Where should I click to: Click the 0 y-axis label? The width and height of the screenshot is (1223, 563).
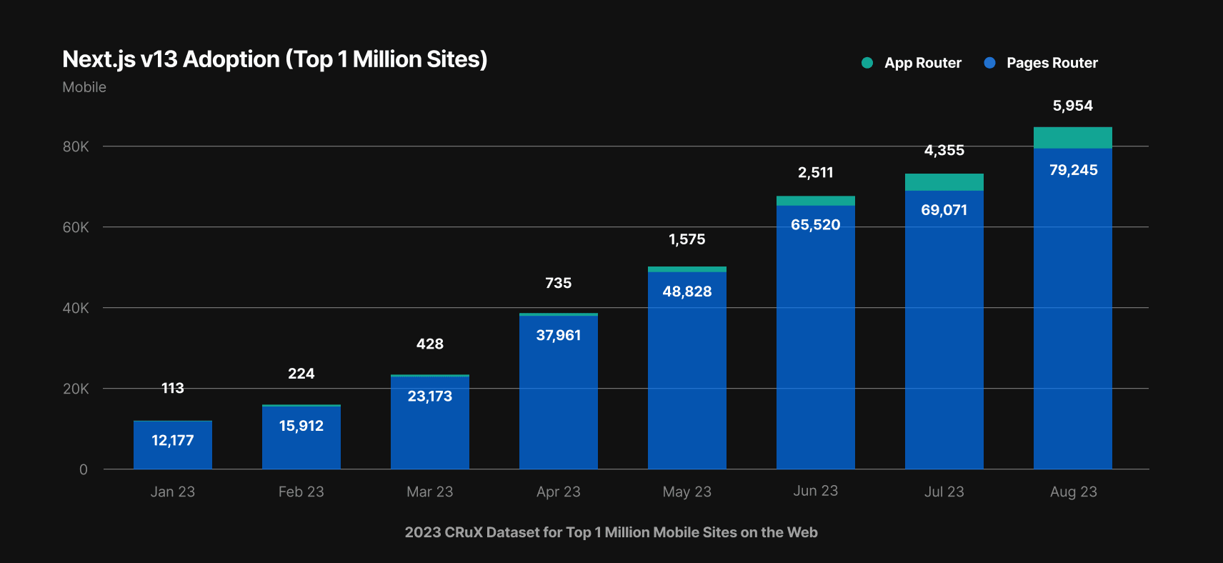(x=84, y=469)
